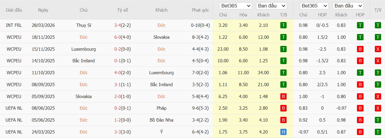This screenshot has height=138, width=385.
Task: Click the Phạt góc column header
Action: click(x=200, y=10)
